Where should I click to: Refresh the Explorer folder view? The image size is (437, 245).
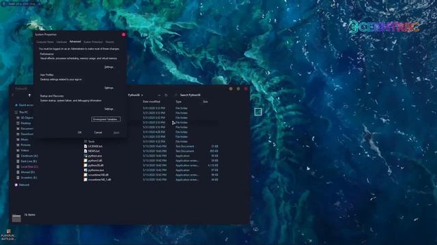166,95
